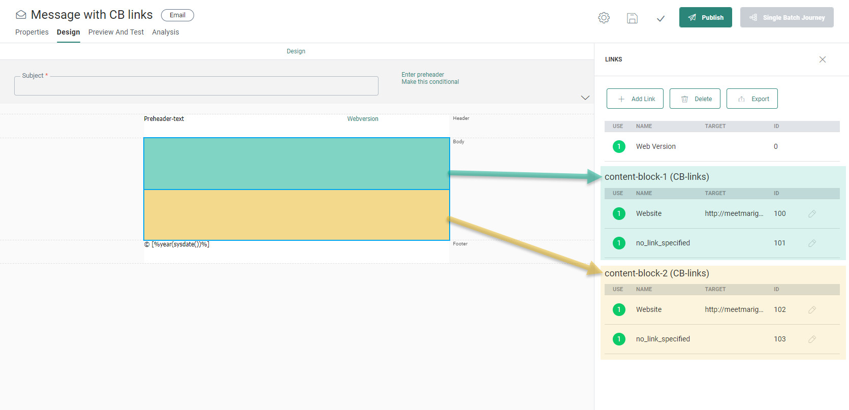Screen dimensions: 849x410
Task: Edit the Website link with ID 102
Action: pyautogui.click(x=812, y=310)
